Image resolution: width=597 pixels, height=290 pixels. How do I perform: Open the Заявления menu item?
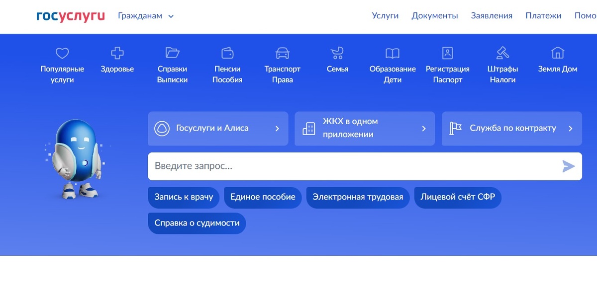(492, 16)
